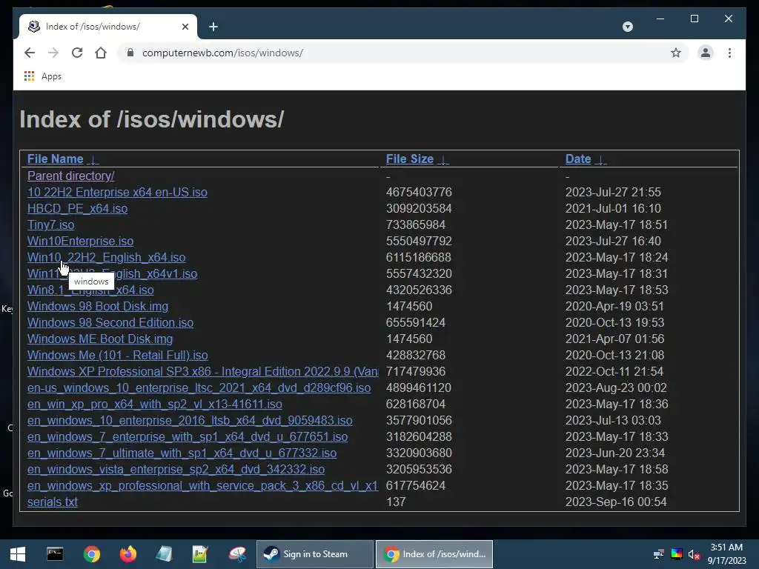Viewport: 759px width, 569px height.
Task: Download en_windows_xp_professional_with_service_pack_3 iso
Action: tap(203, 485)
